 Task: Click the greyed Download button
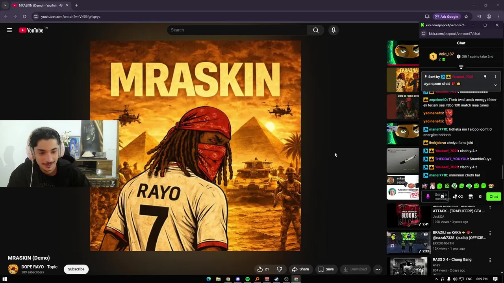(355, 269)
